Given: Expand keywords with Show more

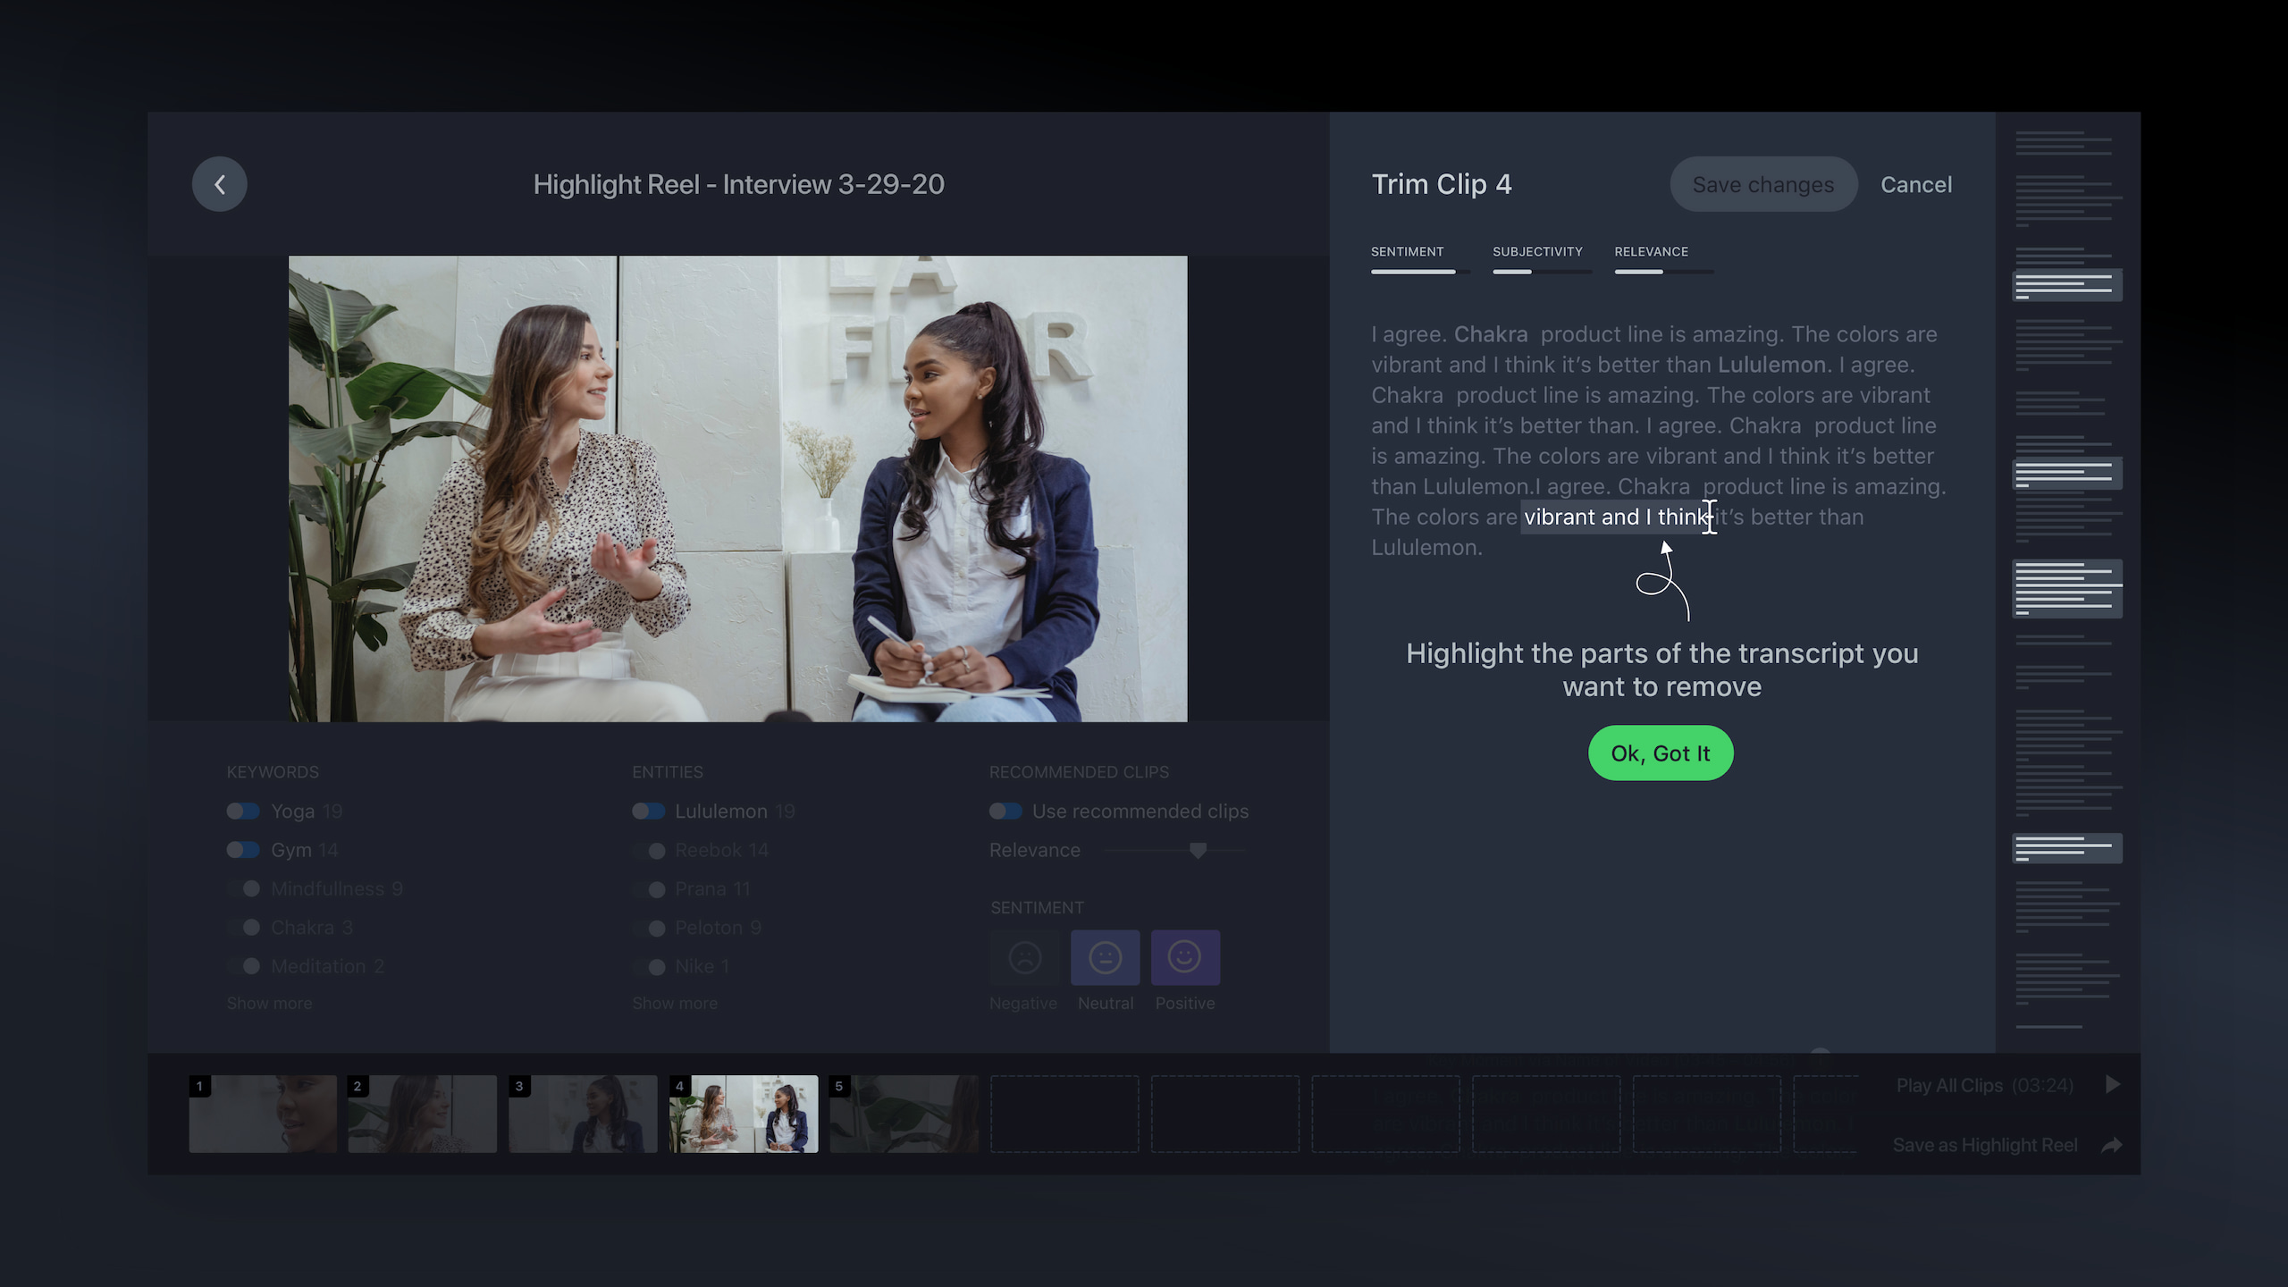Looking at the screenshot, I should [269, 1003].
